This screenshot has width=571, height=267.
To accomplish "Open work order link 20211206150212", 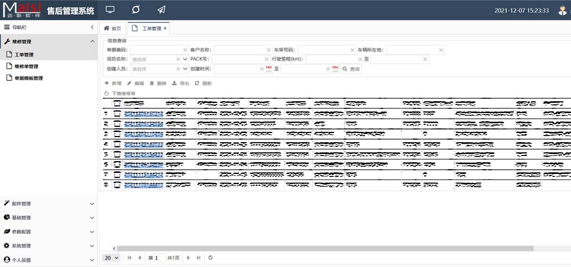I will tap(144, 114).
